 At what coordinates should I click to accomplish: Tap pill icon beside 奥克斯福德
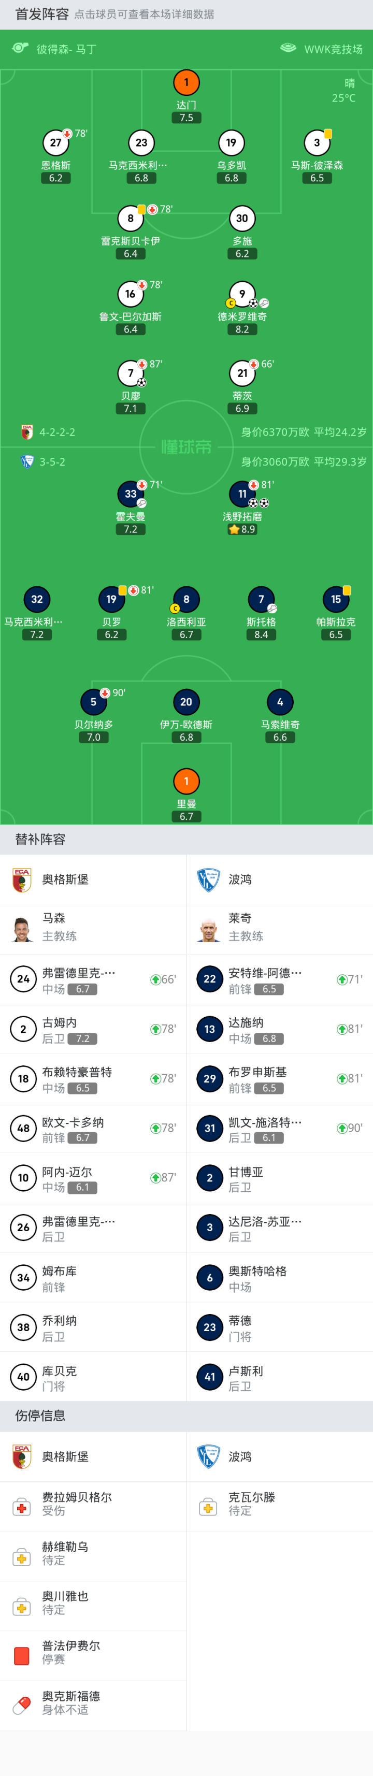click(x=22, y=1705)
